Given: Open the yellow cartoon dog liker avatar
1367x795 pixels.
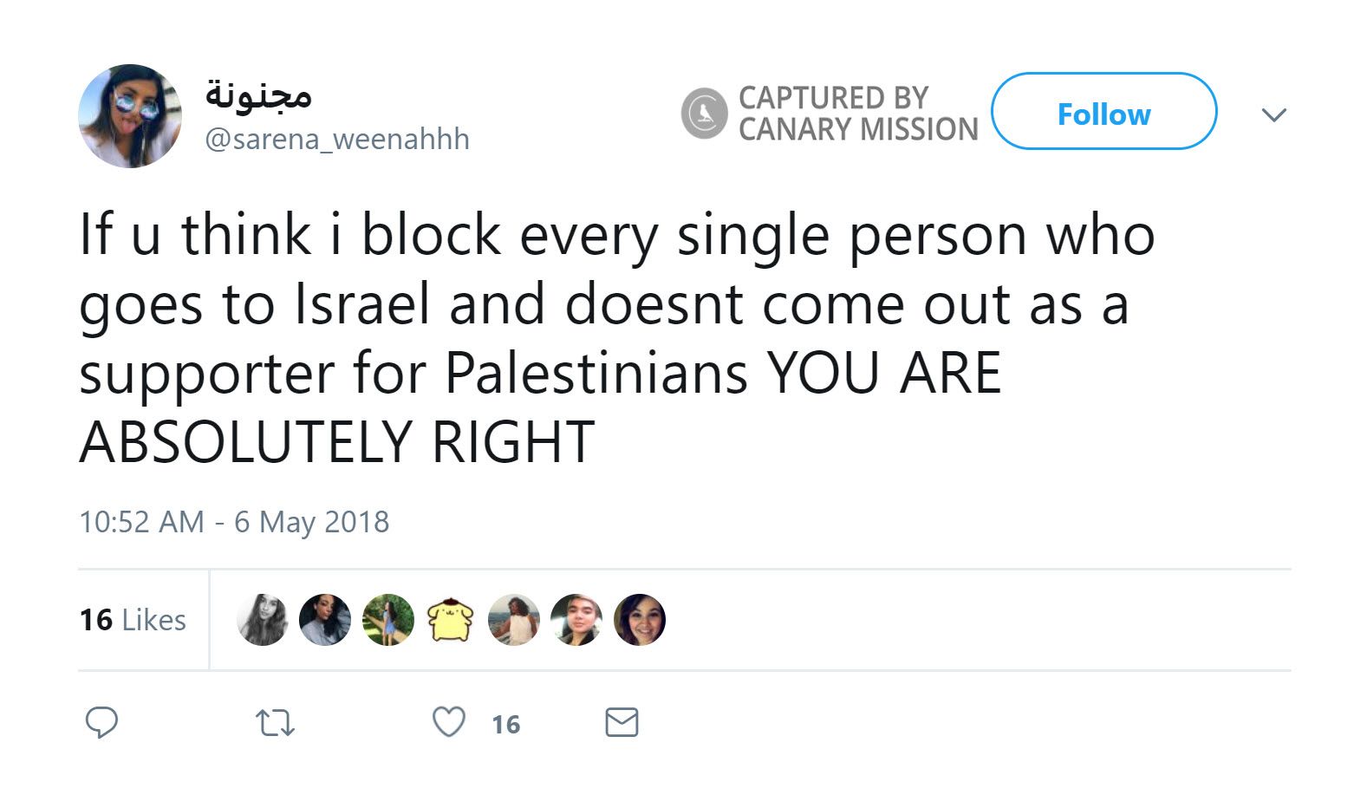Looking at the screenshot, I should click(451, 620).
